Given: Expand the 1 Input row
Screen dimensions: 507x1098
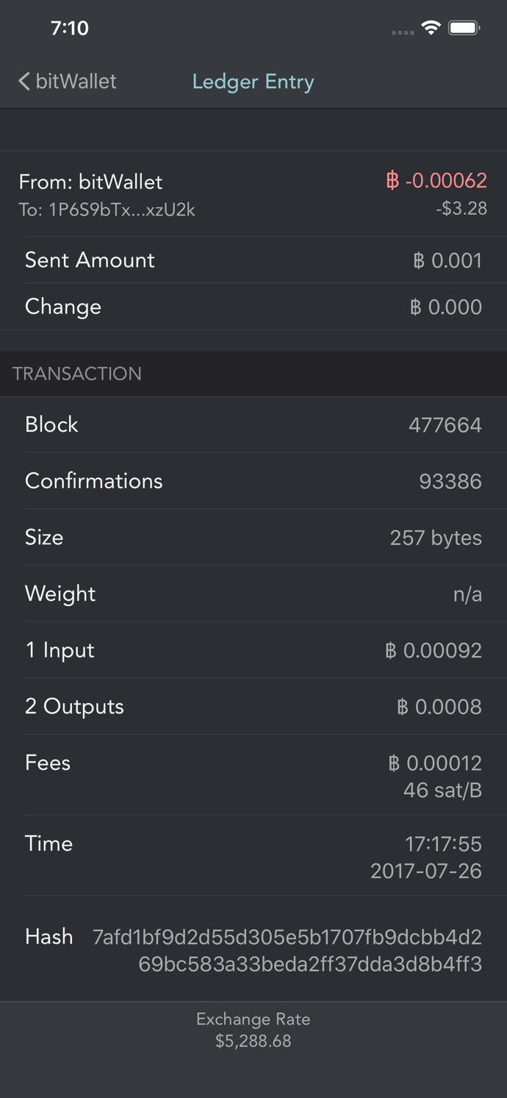Looking at the screenshot, I should 253,650.
